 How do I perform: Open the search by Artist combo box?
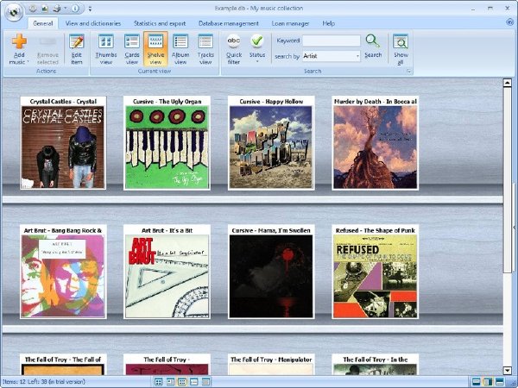332,56
